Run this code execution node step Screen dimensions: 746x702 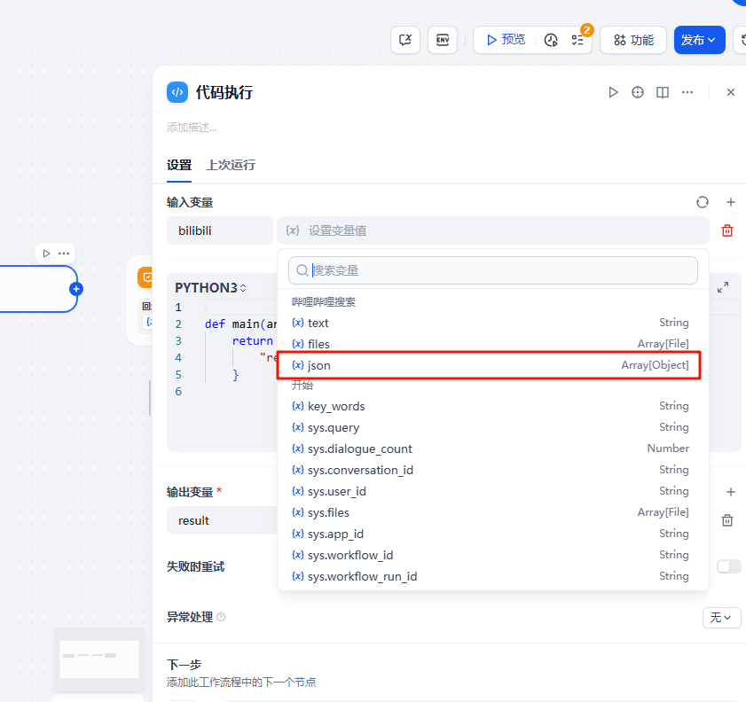click(613, 92)
